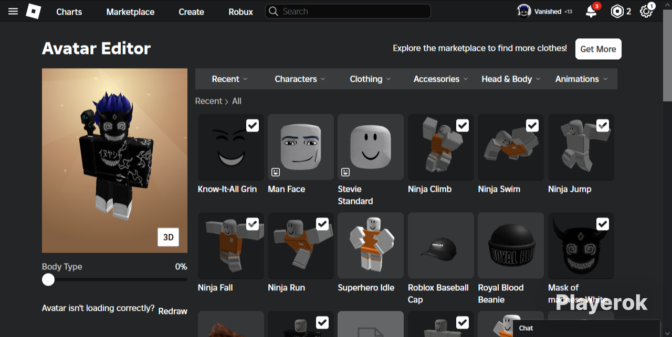Image resolution: width=672 pixels, height=337 pixels.
Task: Open the Marketplace page
Action: click(130, 12)
